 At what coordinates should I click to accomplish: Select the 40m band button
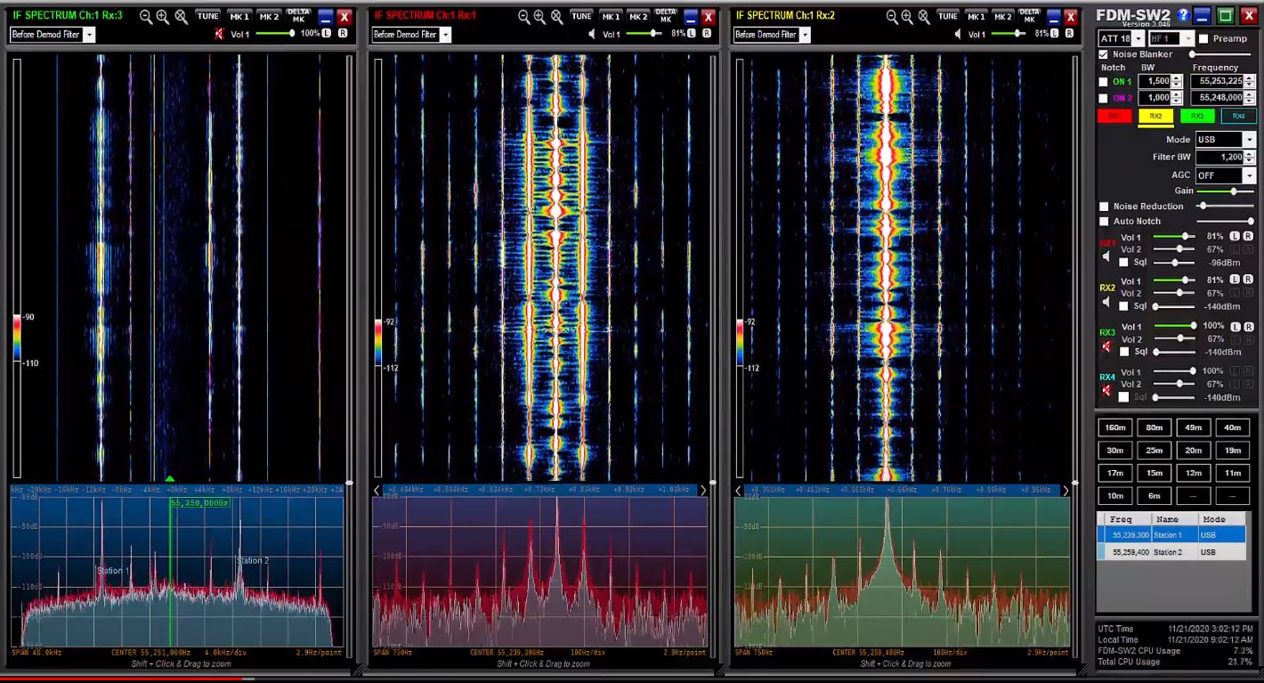(x=1233, y=427)
